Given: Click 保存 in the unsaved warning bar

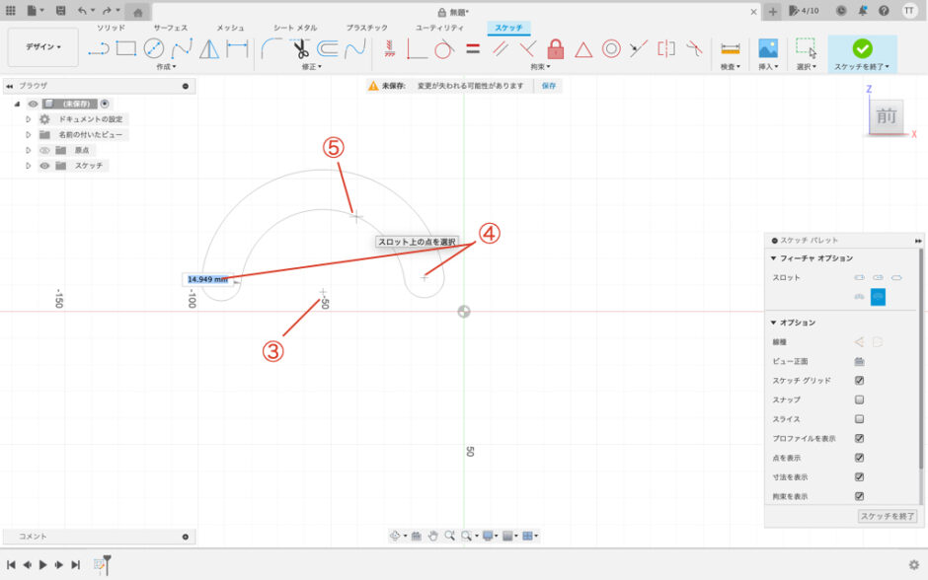Looking at the screenshot, I should [549, 86].
